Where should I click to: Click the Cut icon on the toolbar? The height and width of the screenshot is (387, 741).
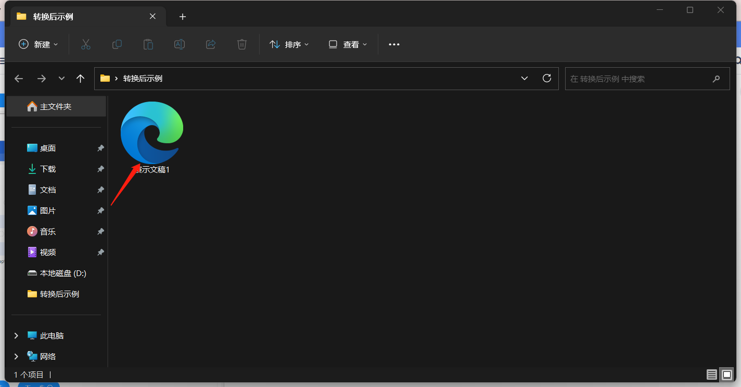pos(85,44)
